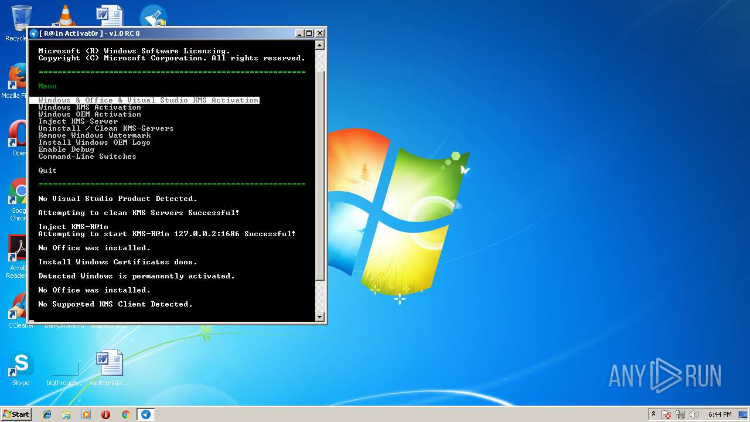Choose Install Windows OEM Logo entry

click(94, 142)
